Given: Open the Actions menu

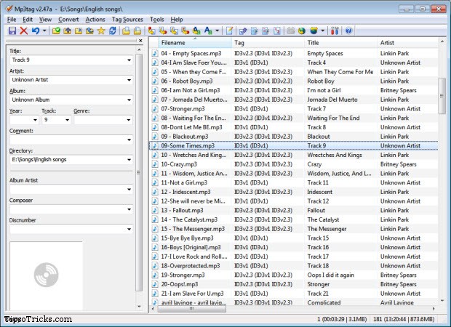Looking at the screenshot, I should (x=95, y=20).
